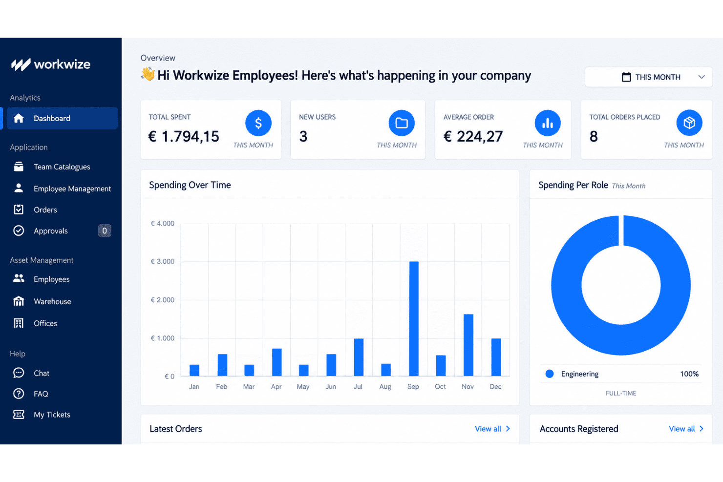Viewport: 723px width, 482px height.
Task: Click View all in Accounts Registered
Action: click(x=682, y=429)
